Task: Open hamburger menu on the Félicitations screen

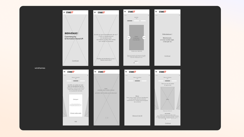Action: click(156, 12)
